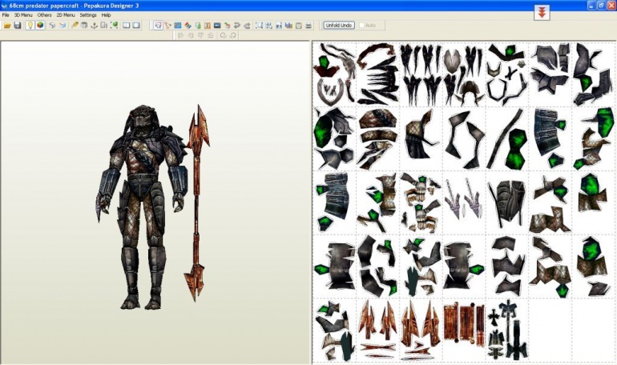Screen dimensions: 617x365
Task: Click the red-blue striped color icon
Action: coord(188,26)
